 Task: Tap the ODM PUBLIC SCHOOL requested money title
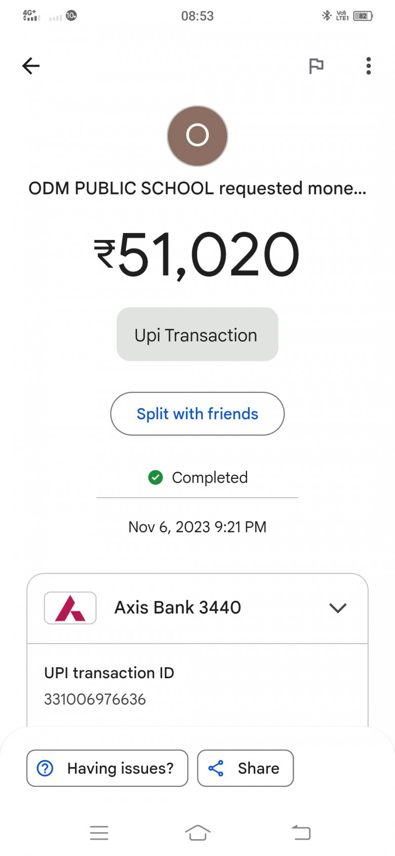(x=197, y=189)
